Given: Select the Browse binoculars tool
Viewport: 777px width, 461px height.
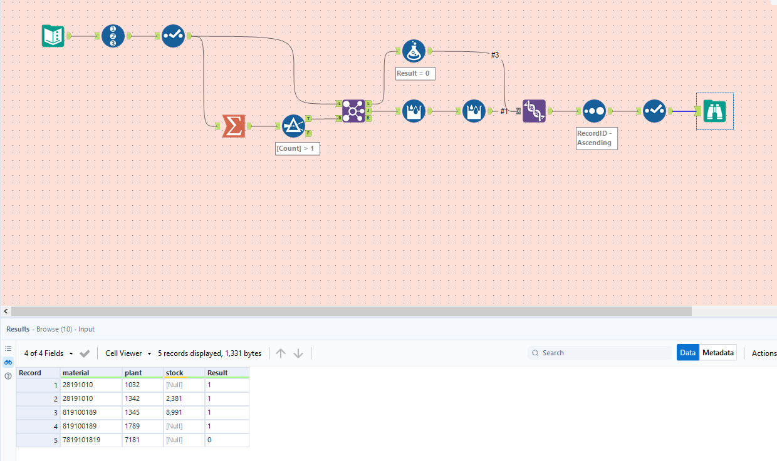Looking at the screenshot, I should pyautogui.click(x=714, y=111).
